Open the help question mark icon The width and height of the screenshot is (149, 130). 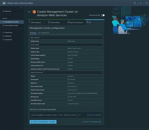(146, 3)
